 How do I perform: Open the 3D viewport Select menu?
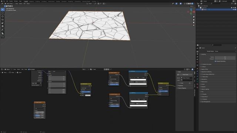tap(21, 4)
